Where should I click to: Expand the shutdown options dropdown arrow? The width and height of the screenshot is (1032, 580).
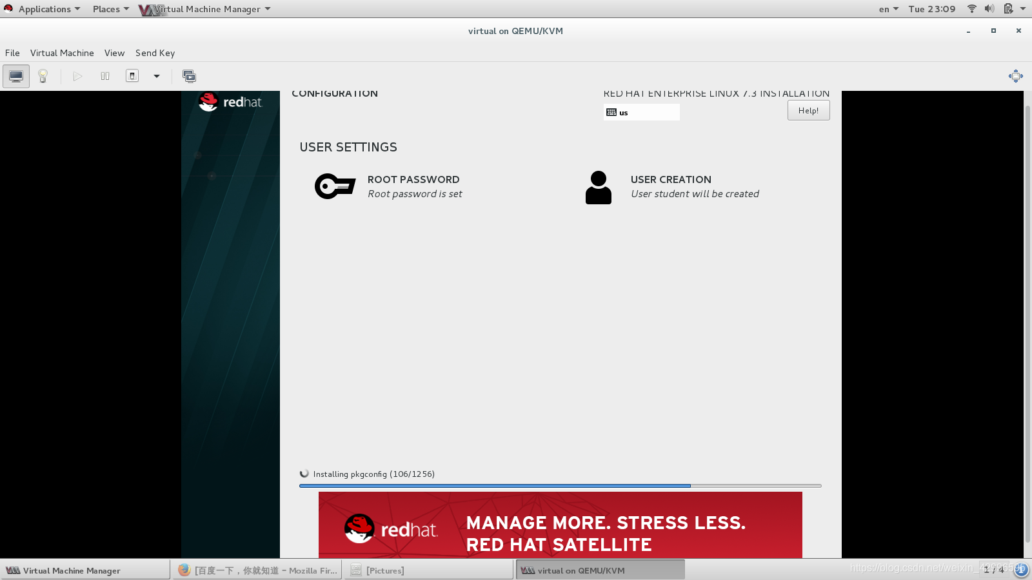(157, 76)
